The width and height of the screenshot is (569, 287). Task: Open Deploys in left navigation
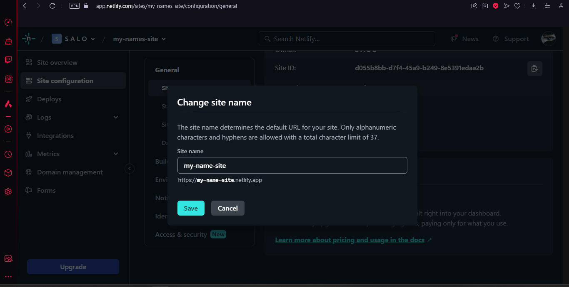73,99
